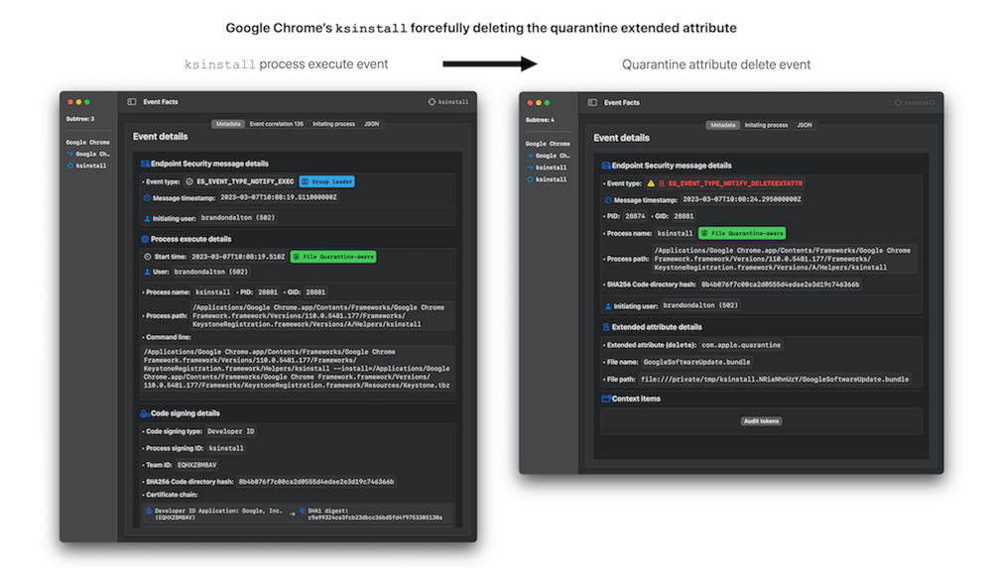Select Google Ch.. tree row in the Subtree: 3 sidebar
The height and width of the screenshot is (568, 992).
point(88,154)
